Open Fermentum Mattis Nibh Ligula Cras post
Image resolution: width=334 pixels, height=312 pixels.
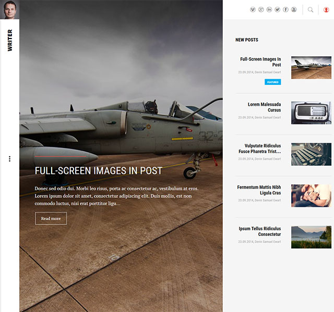(x=259, y=190)
